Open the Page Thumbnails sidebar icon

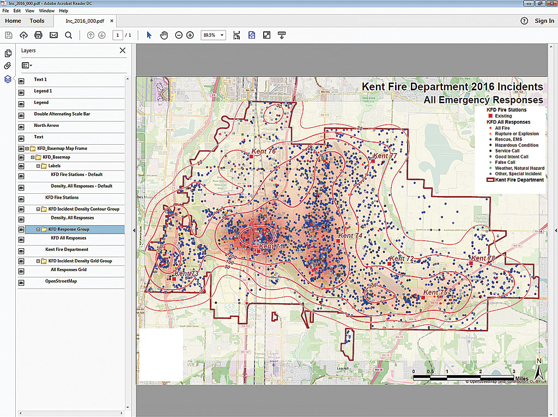pyautogui.click(x=8, y=53)
